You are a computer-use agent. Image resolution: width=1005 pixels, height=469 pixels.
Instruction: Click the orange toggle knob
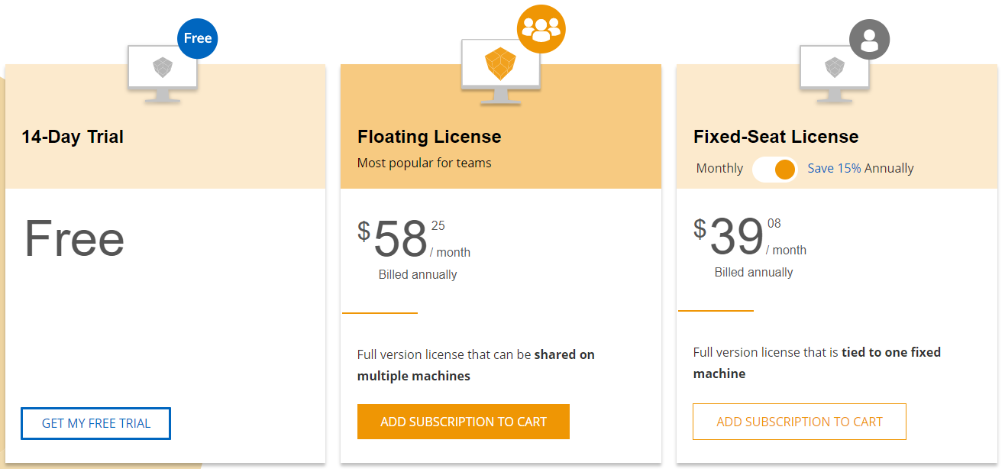coord(787,169)
